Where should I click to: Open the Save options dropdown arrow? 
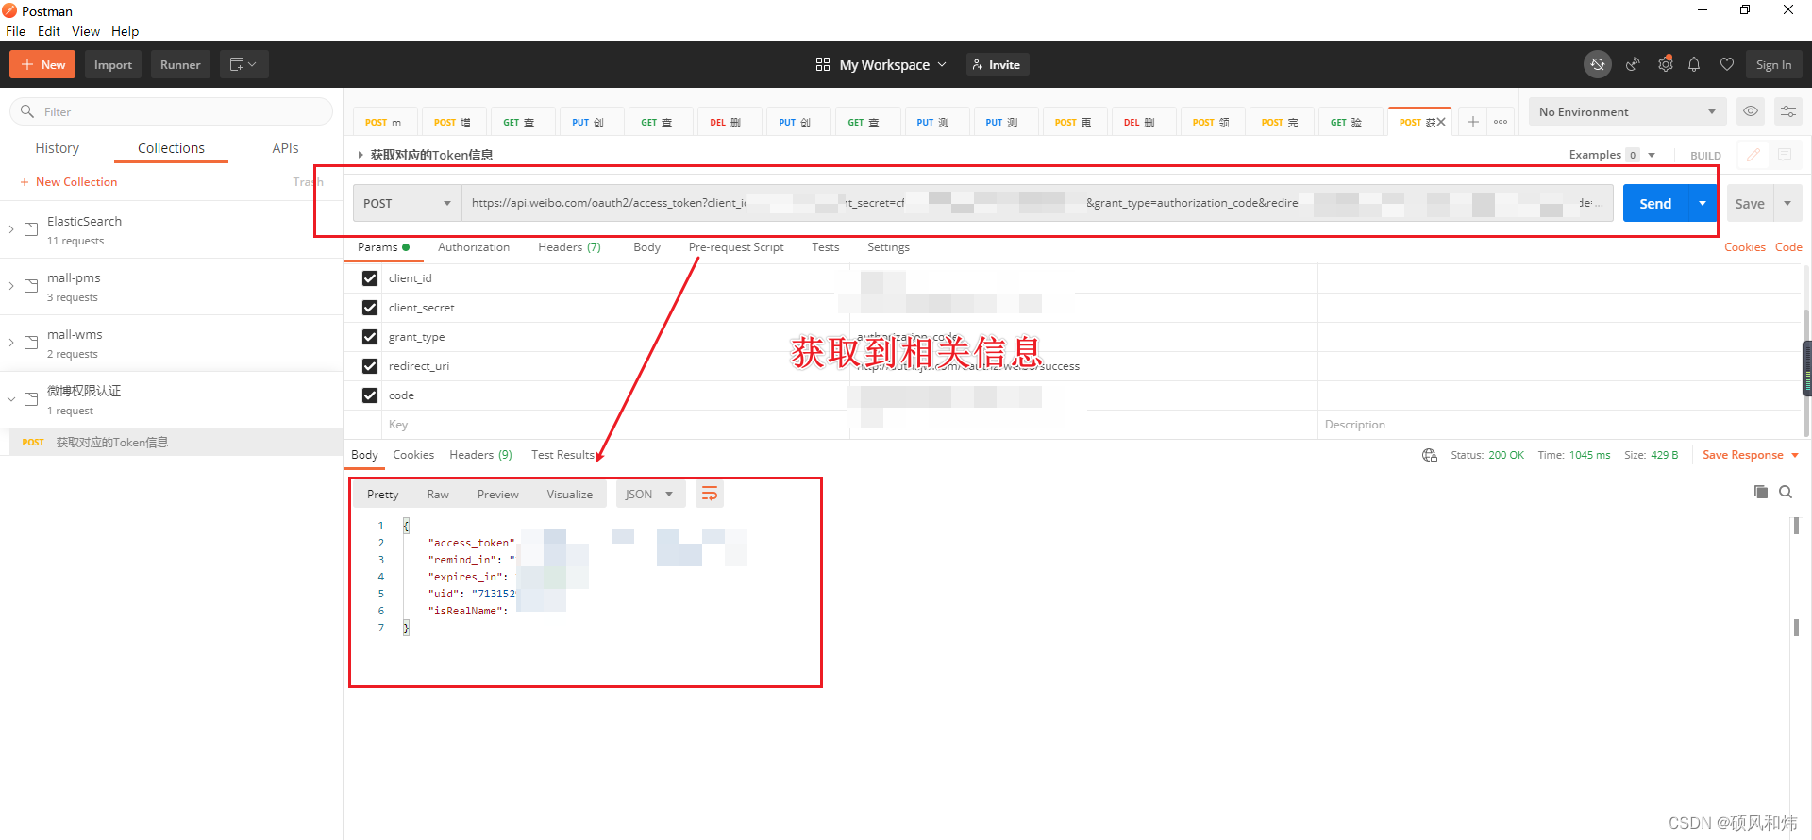tap(1787, 203)
